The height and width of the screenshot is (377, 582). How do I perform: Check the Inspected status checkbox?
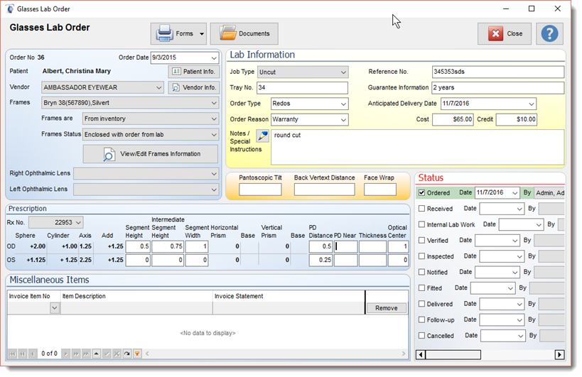[x=421, y=256]
